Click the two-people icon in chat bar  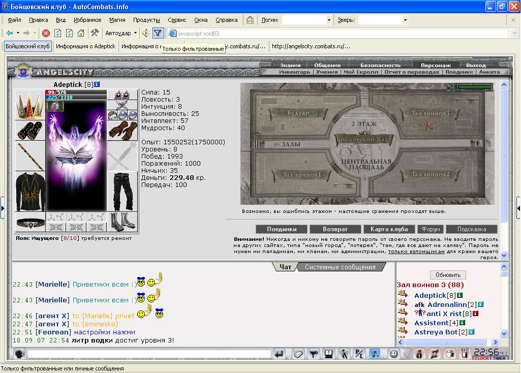pos(449,354)
